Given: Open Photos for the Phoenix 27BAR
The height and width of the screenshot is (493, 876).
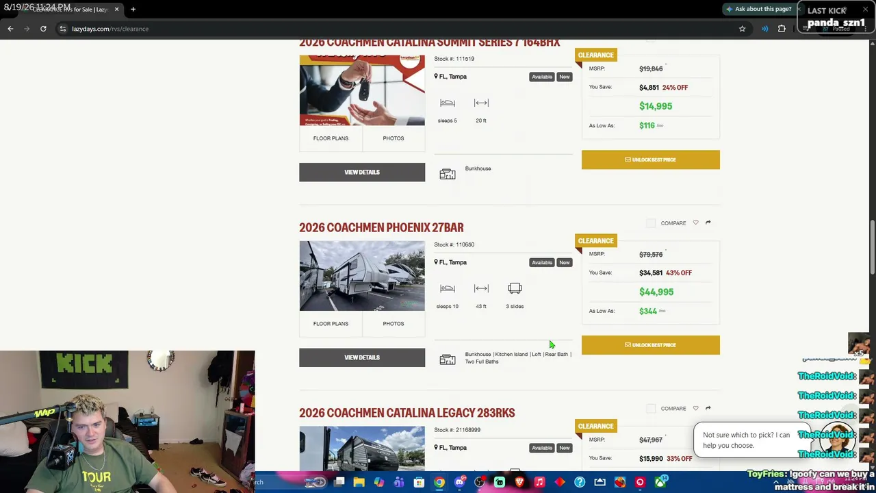Looking at the screenshot, I should click(x=394, y=324).
